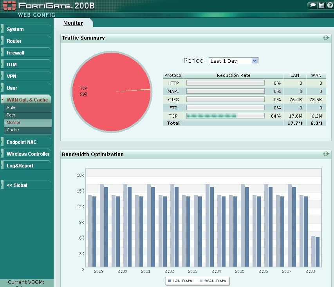Click the backup configuration floppy disk icon

(x=322, y=5)
